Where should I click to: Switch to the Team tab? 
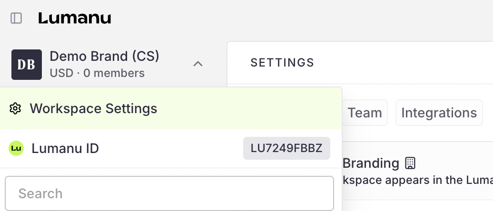pyautogui.click(x=365, y=113)
